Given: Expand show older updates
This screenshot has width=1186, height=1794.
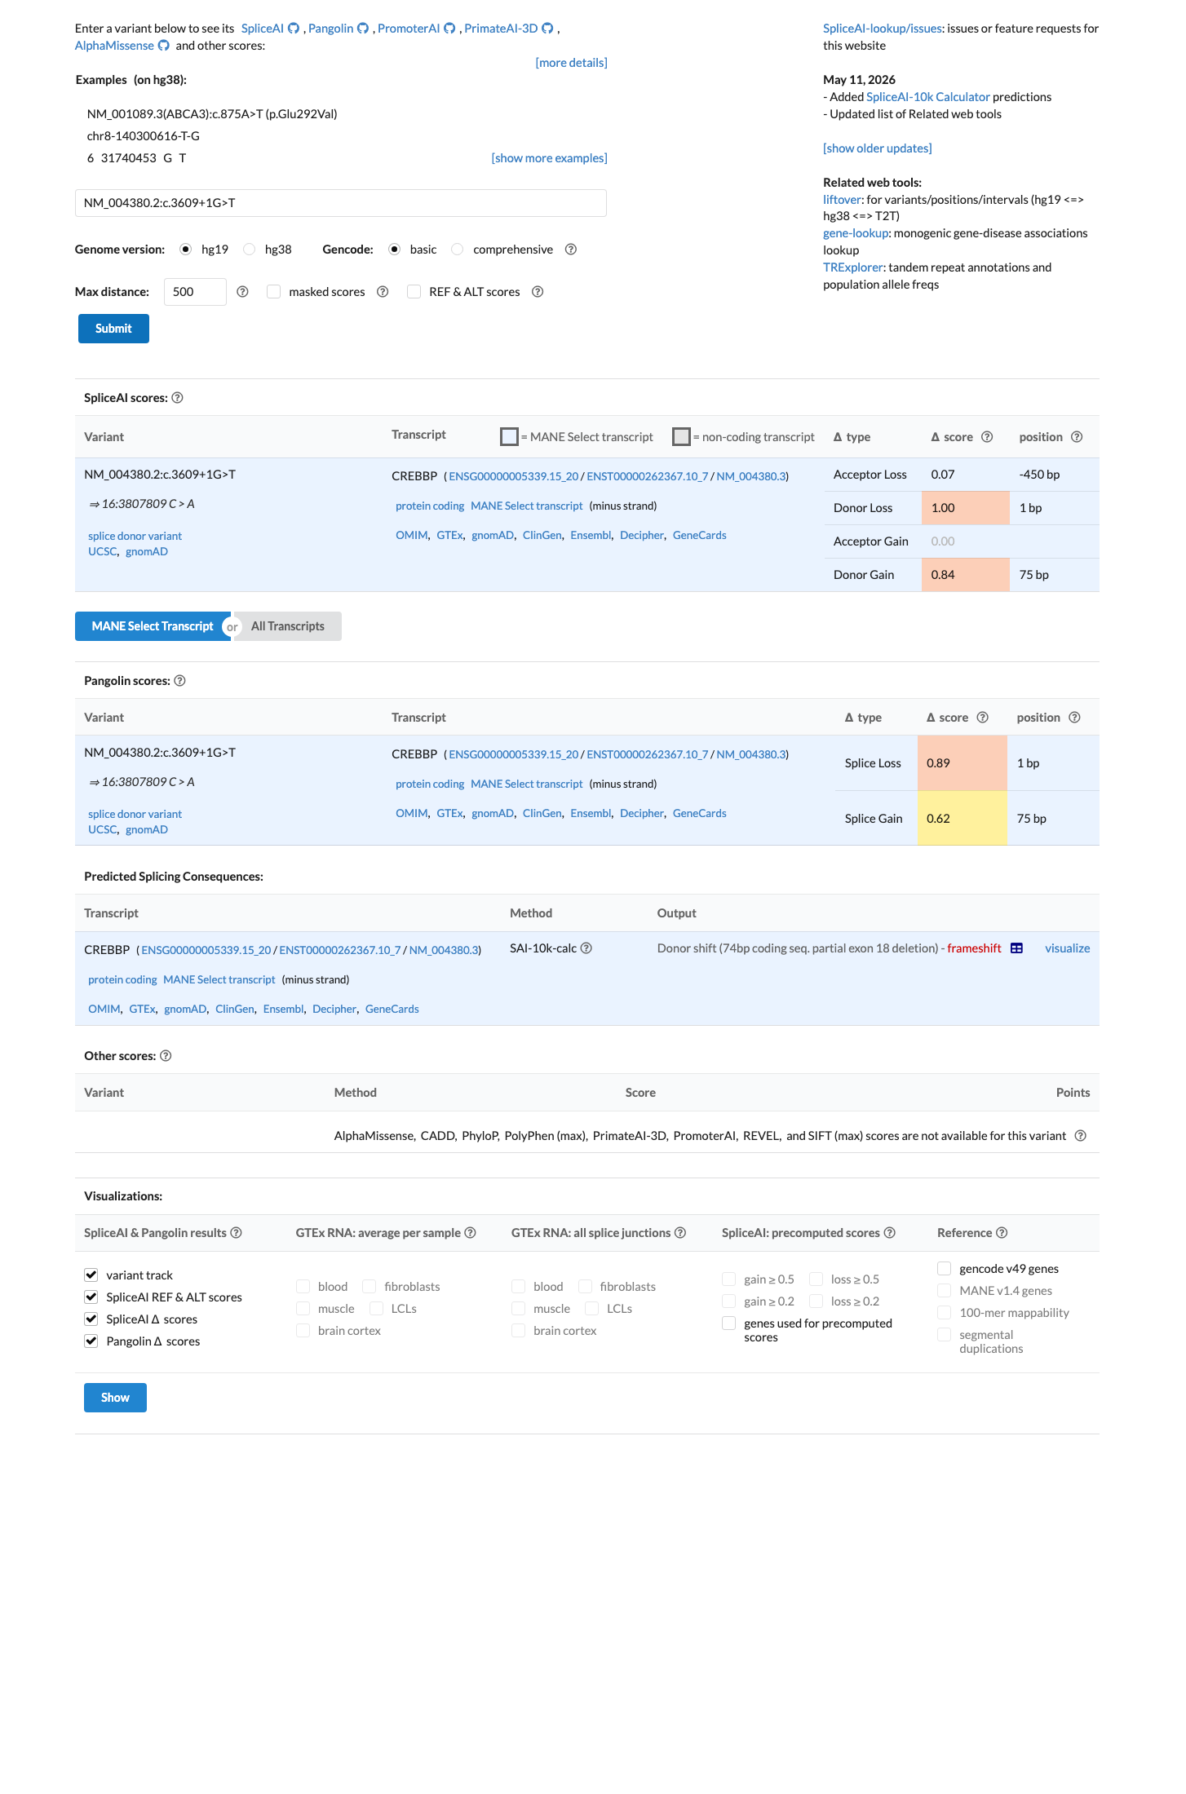Looking at the screenshot, I should 877,148.
